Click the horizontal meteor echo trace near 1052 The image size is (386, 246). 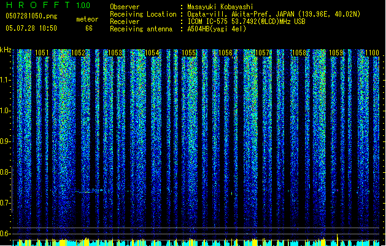point(88,191)
